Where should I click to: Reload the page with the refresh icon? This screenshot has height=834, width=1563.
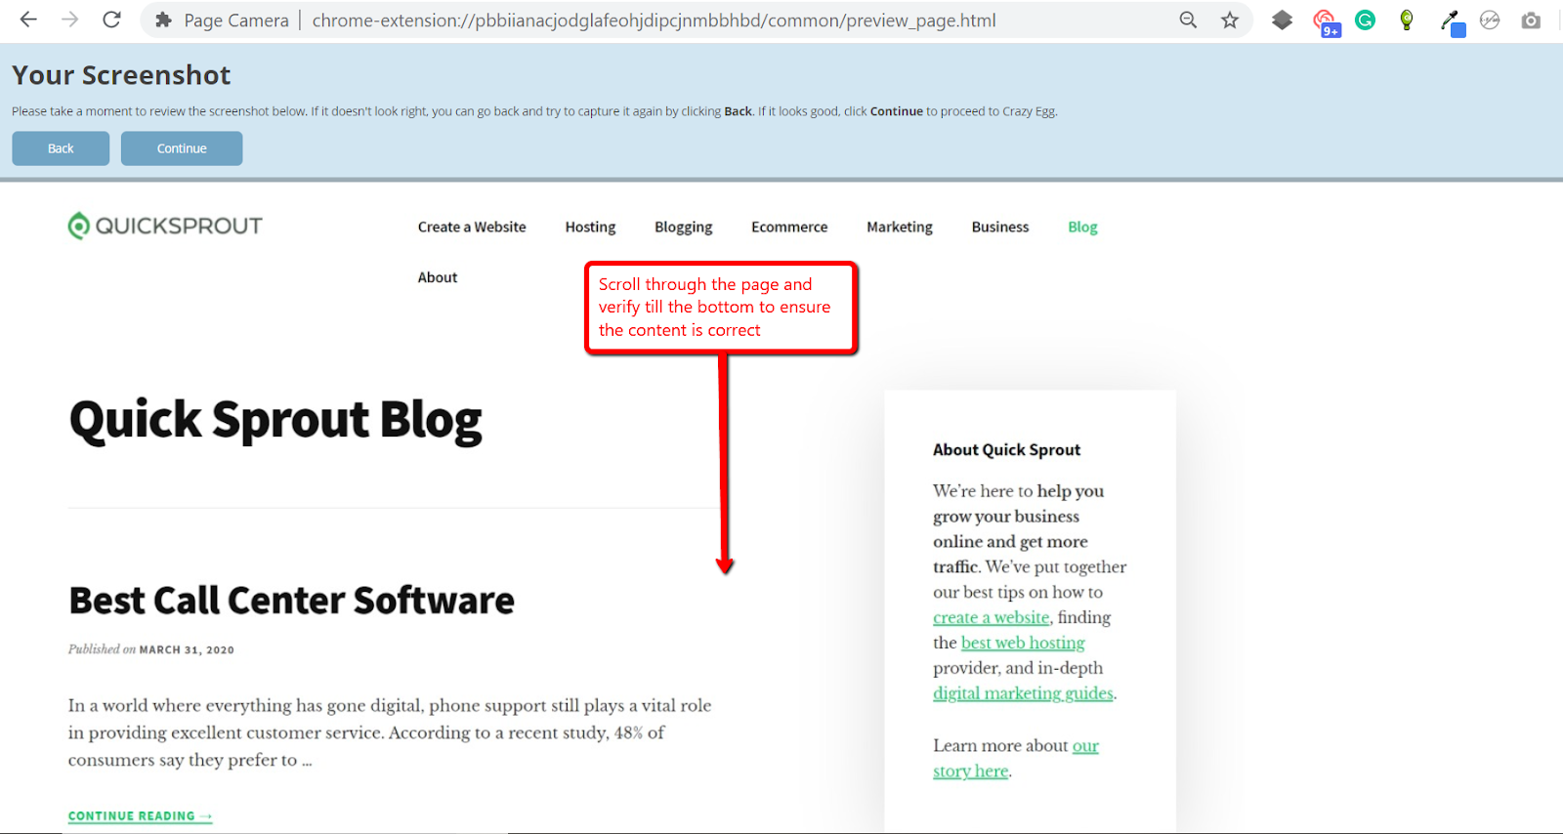(111, 20)
